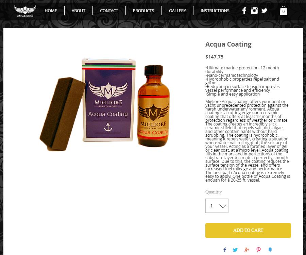
Task: Share product on Google Plus
Action: 247,250
